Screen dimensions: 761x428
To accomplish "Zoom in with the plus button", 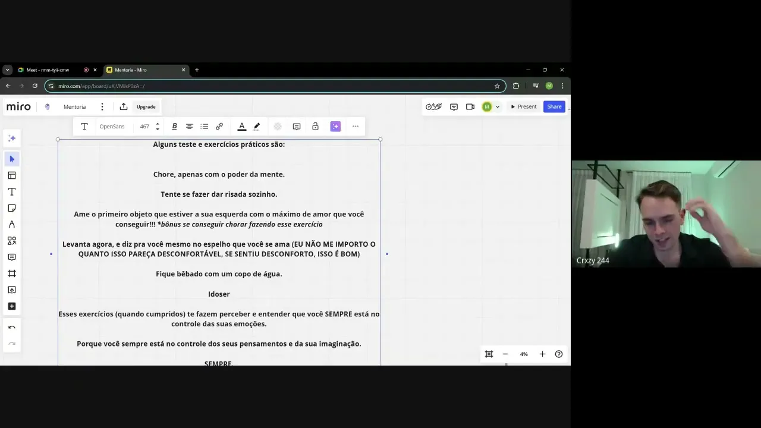I will coord(542,354).
